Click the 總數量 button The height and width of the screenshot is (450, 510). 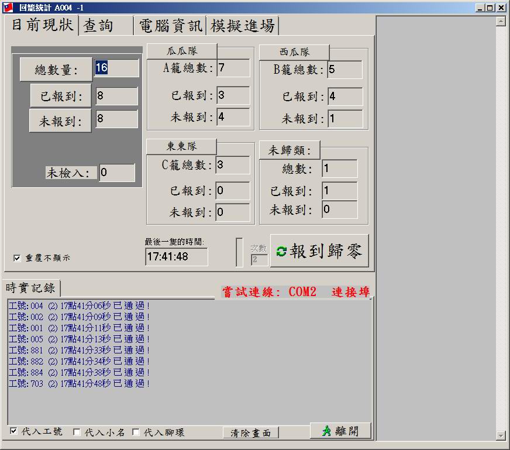(56, 70)
